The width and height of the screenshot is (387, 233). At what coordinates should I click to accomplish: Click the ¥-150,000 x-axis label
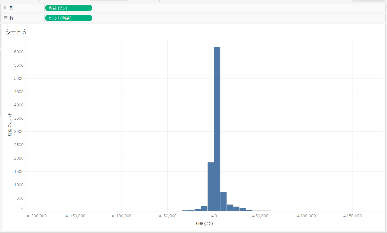75,216
